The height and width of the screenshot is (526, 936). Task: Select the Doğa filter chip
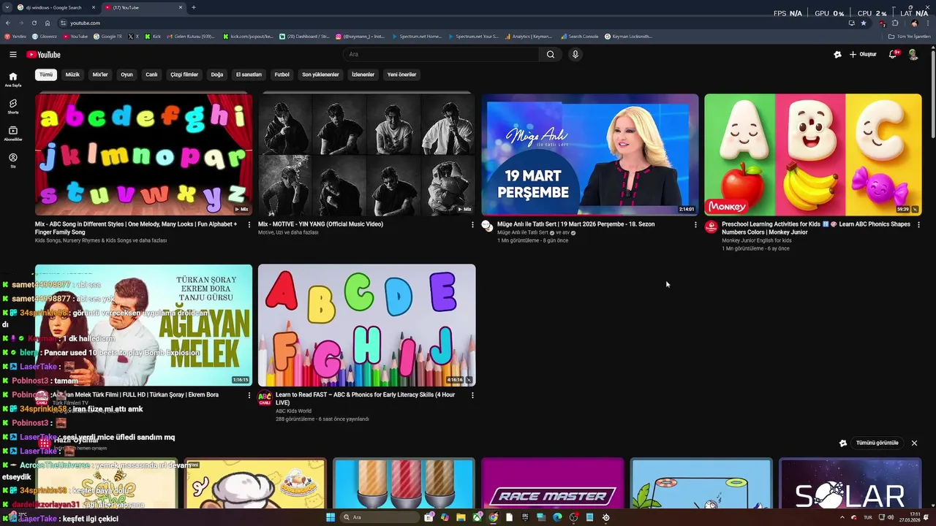[217, 75]
